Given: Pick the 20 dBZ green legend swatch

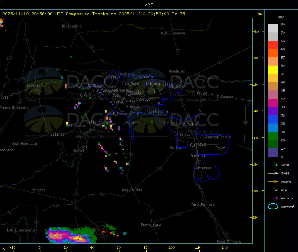Looking at the screenshot, I should (273, 136).
